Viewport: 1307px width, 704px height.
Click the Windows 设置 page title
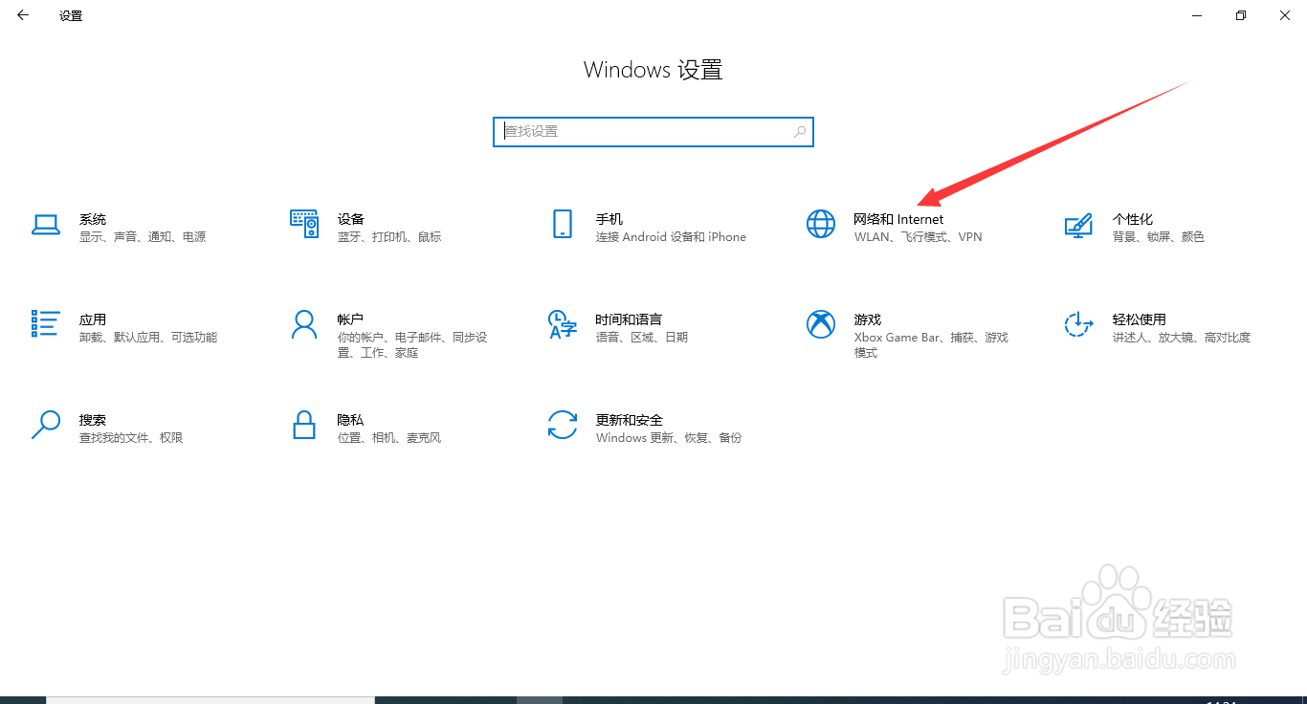tap(653, 70)
